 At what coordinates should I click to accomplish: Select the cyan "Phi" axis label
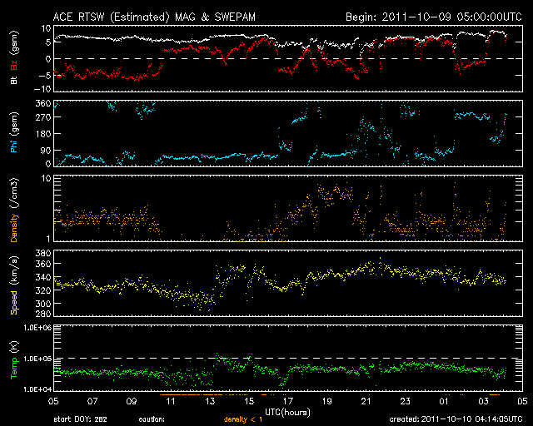coord(14,146)
